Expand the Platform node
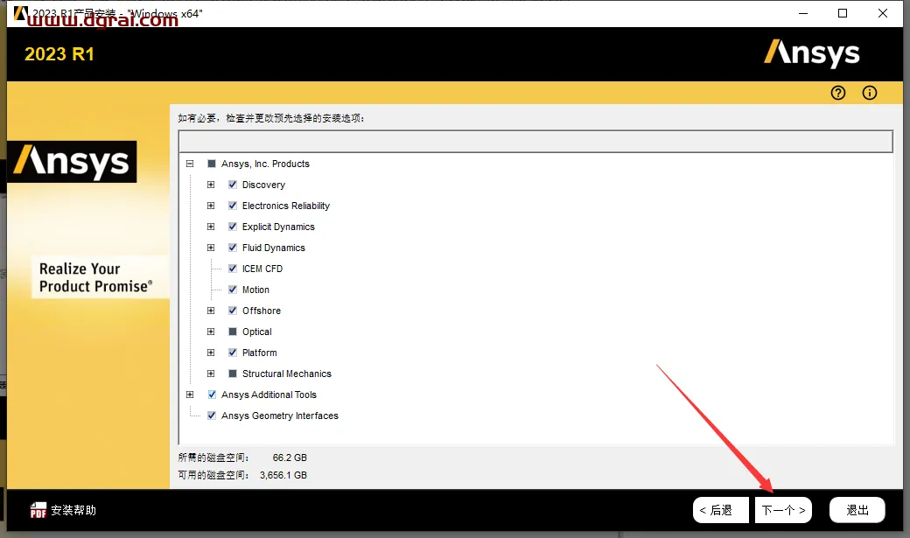Screen dimensions: 910x538 211,353
